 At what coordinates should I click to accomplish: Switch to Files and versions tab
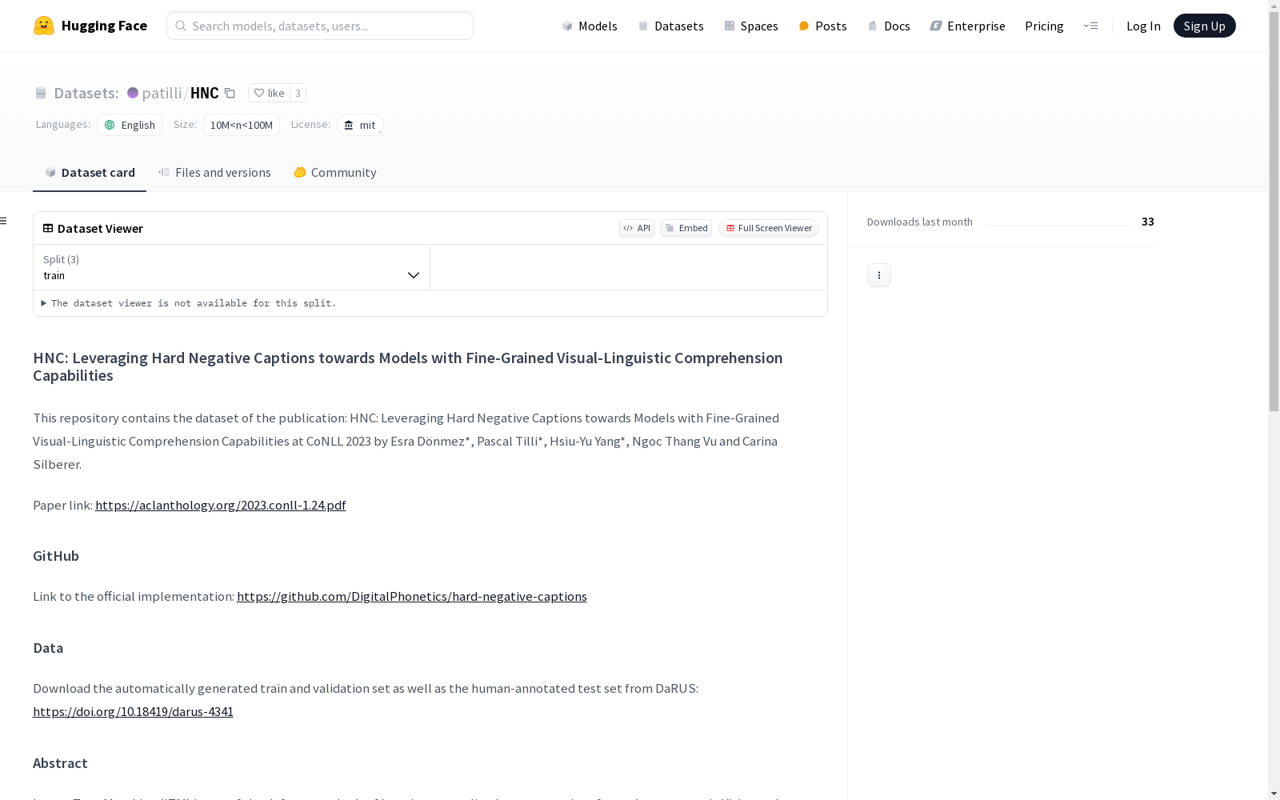pyautogui.click(x=214, y=172)
